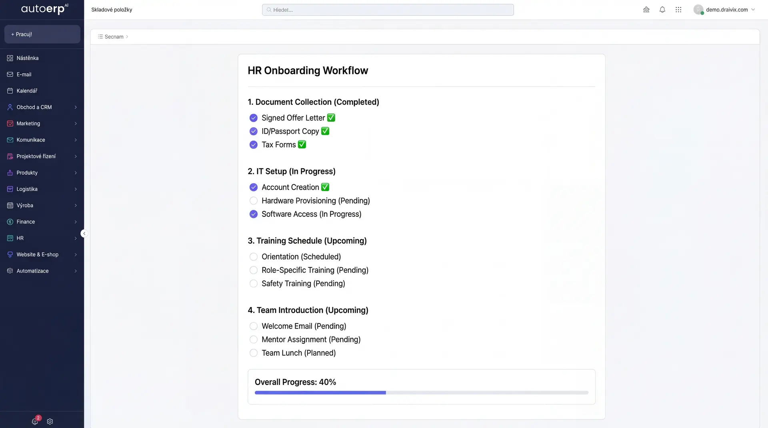
Task: Uncheck Account Creation checkbox
Action: [x=254, y=187]
